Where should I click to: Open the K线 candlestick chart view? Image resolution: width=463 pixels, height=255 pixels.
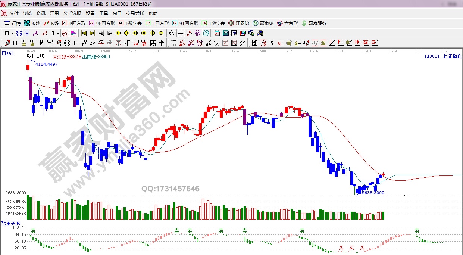(x=51, y=23)
